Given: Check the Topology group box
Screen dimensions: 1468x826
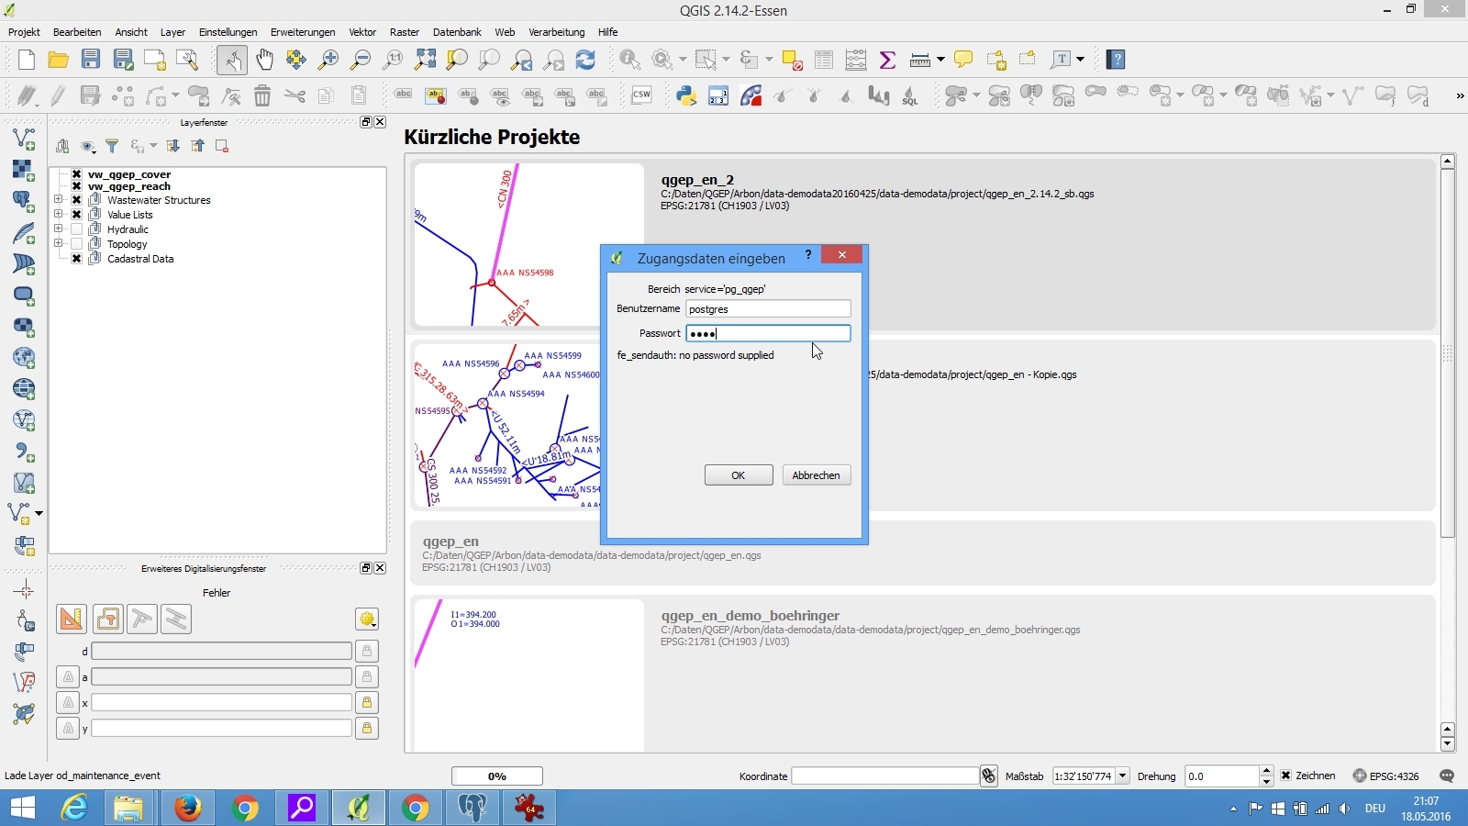Looking at the screenshot, I should click(x=77, y=244).
